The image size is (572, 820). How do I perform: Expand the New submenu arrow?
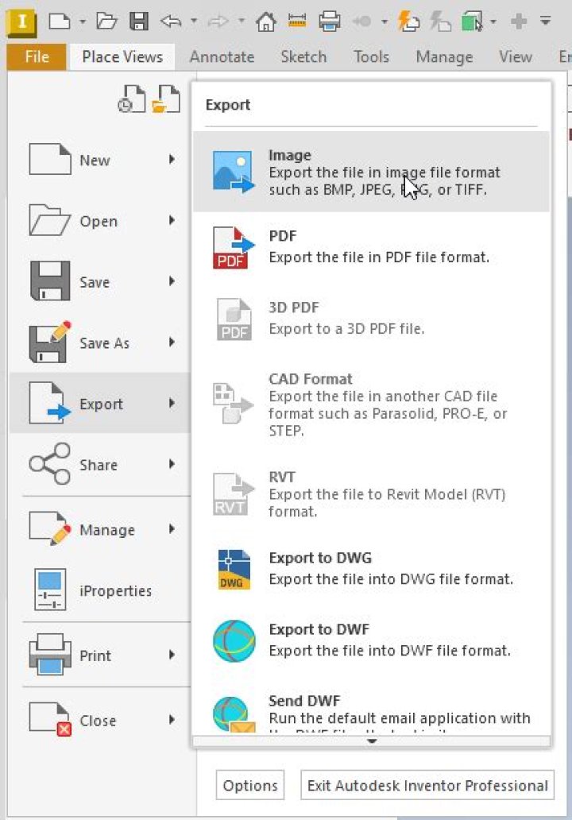(x=172, y=160)
